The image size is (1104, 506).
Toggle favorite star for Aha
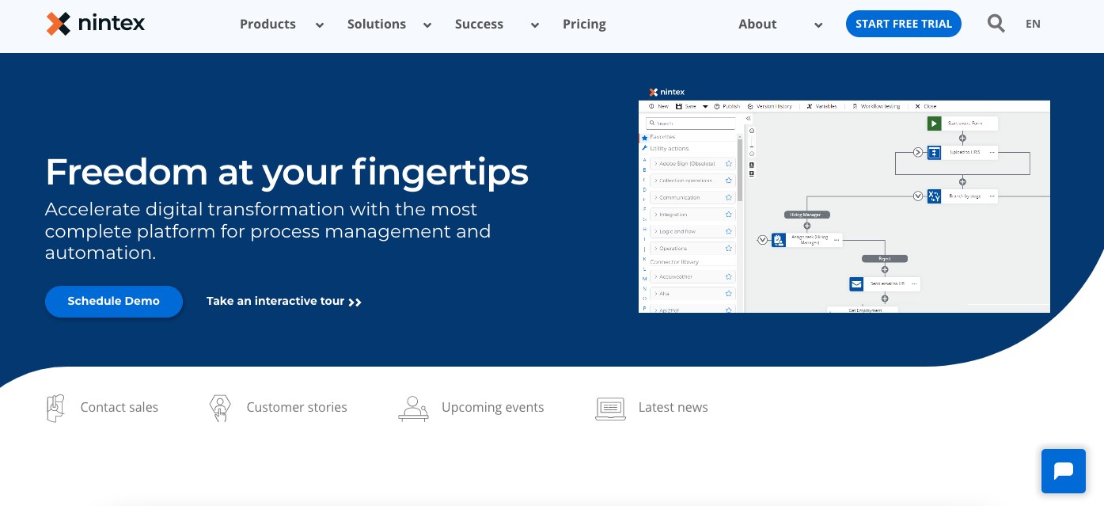(x=729, y=294)
